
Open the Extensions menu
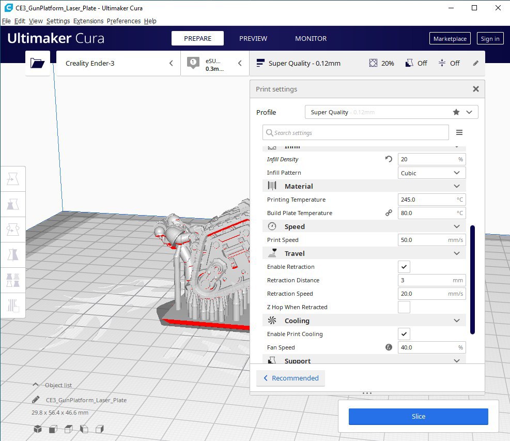point(88,21)
